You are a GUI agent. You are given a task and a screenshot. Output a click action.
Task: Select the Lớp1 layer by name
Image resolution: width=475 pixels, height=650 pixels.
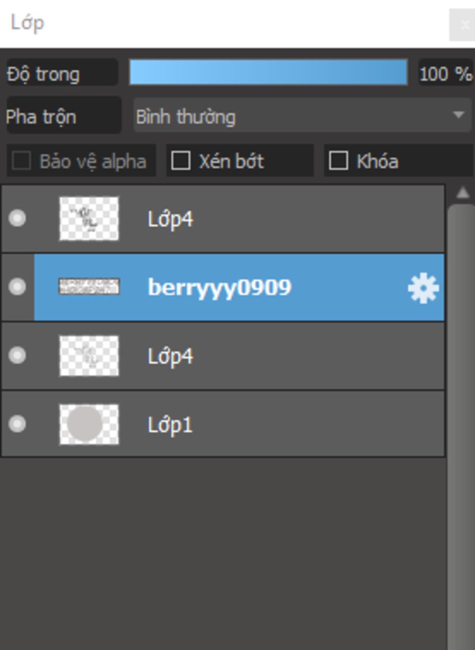(x=170, y=425)
